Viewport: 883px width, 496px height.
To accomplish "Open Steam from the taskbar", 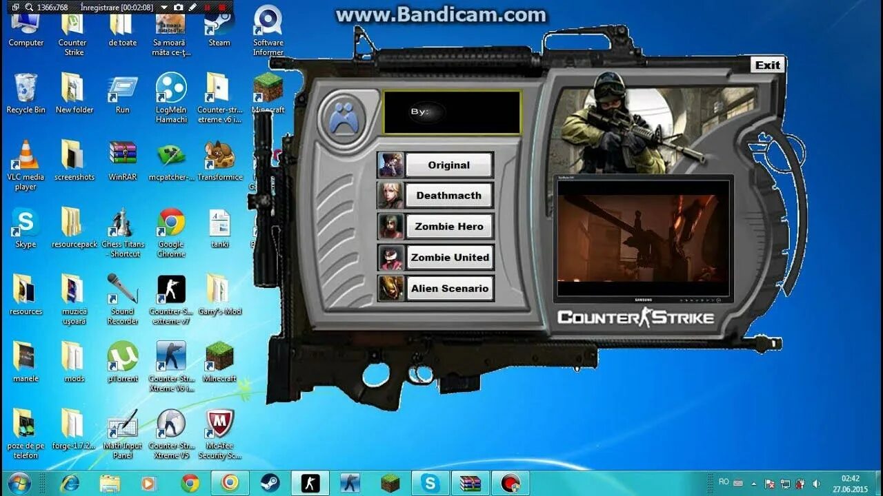I will tap(270, 483).
